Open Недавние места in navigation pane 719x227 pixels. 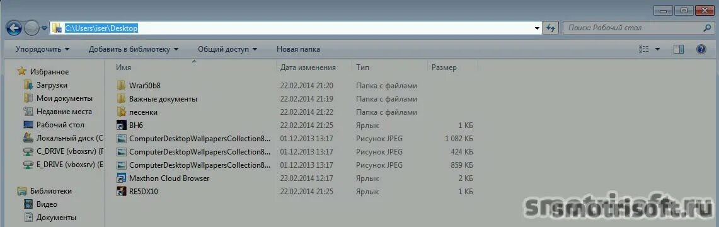[x=64, y=112]
